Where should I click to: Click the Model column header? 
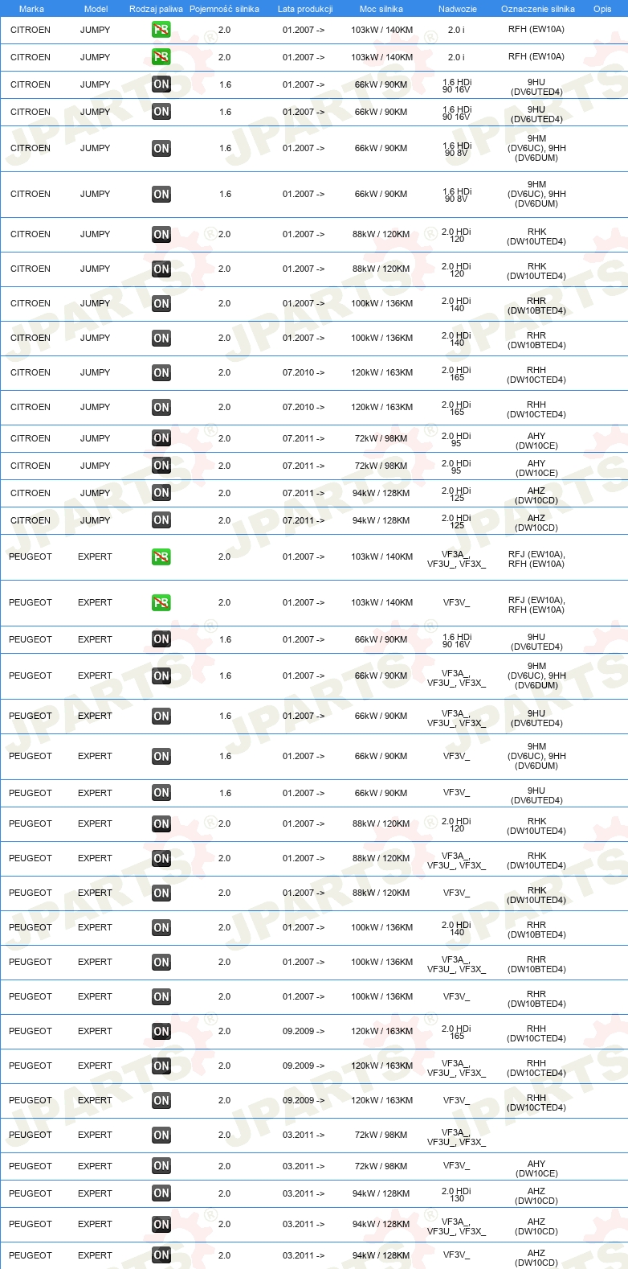click(96, 9)
